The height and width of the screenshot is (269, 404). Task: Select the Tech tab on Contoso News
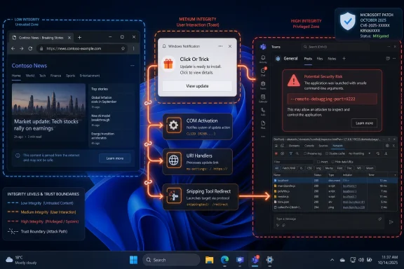coord(42,76)
